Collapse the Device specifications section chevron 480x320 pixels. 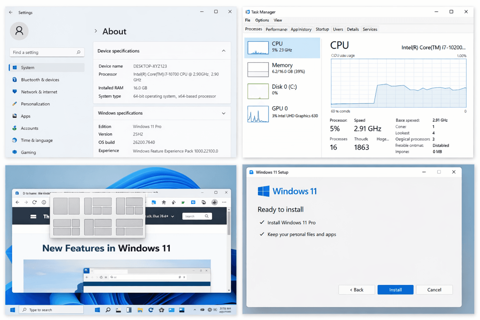pyautogui.click(x=224, y=51)
